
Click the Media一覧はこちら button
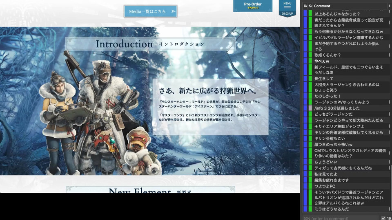[151, 11]
